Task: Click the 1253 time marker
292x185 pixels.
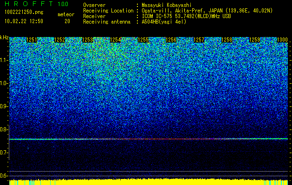Action: point(88,40)
